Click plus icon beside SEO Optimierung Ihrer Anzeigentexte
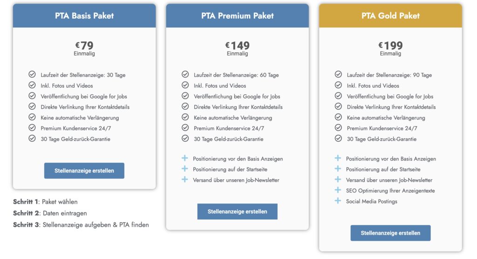 pos(338,190)
